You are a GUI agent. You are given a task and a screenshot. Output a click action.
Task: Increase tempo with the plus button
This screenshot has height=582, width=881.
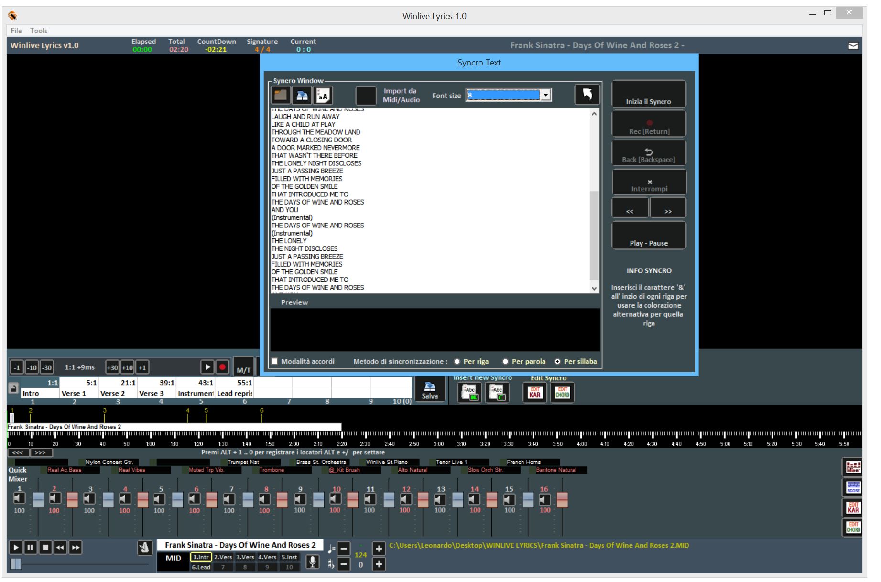click(379, 548)
